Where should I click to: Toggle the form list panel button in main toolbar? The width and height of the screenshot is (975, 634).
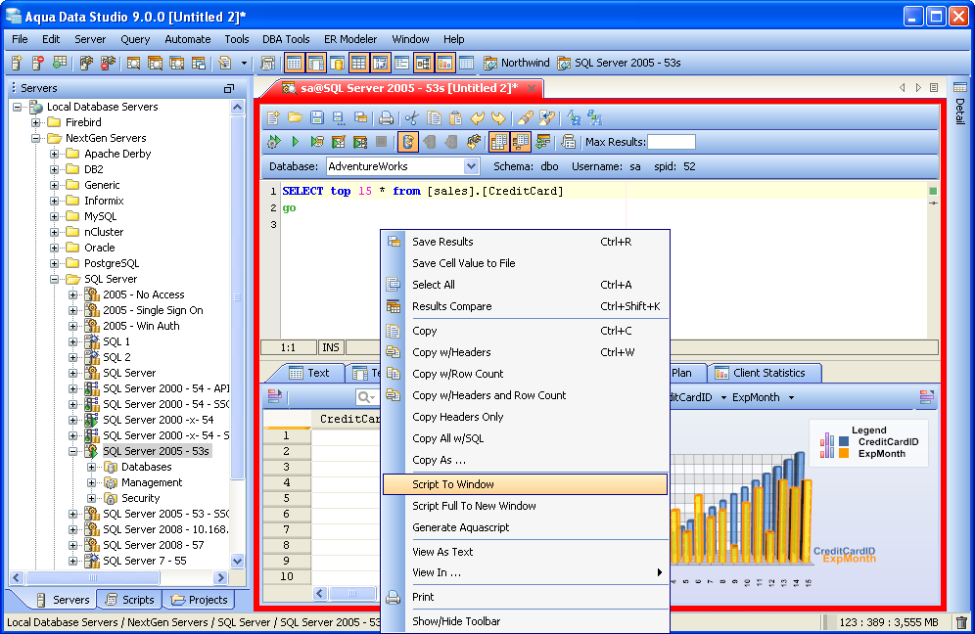tap(401, 63)
